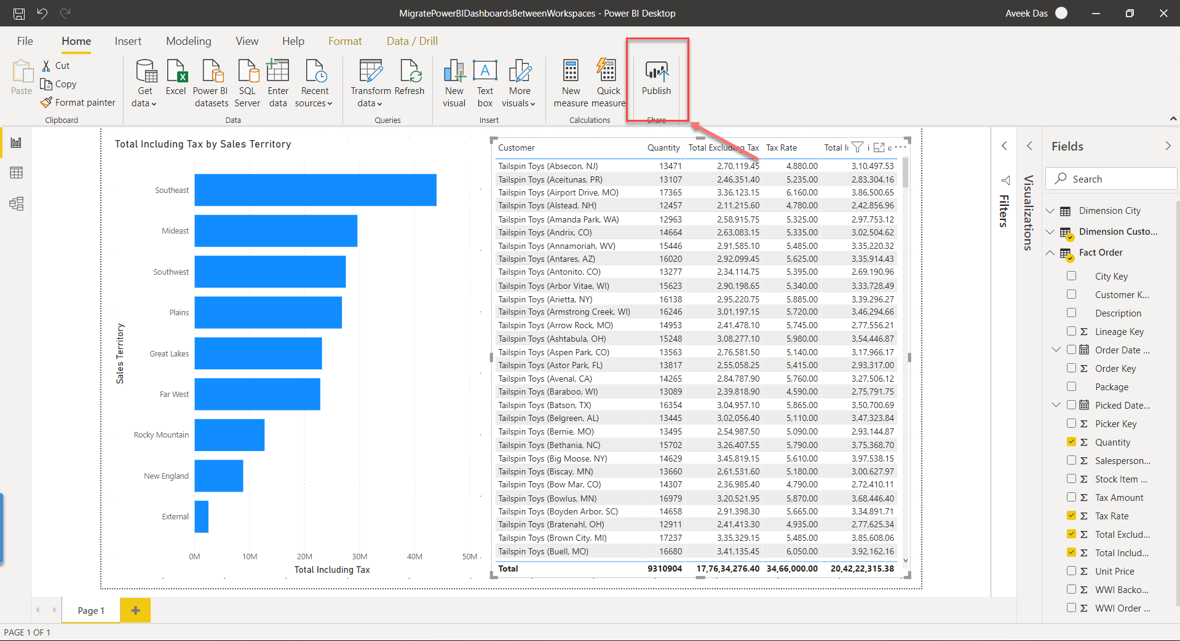This screenshot has width=1180, height=641.
Task: Click the Search field in Fields pane
Action: click(x=1111, y=178)
